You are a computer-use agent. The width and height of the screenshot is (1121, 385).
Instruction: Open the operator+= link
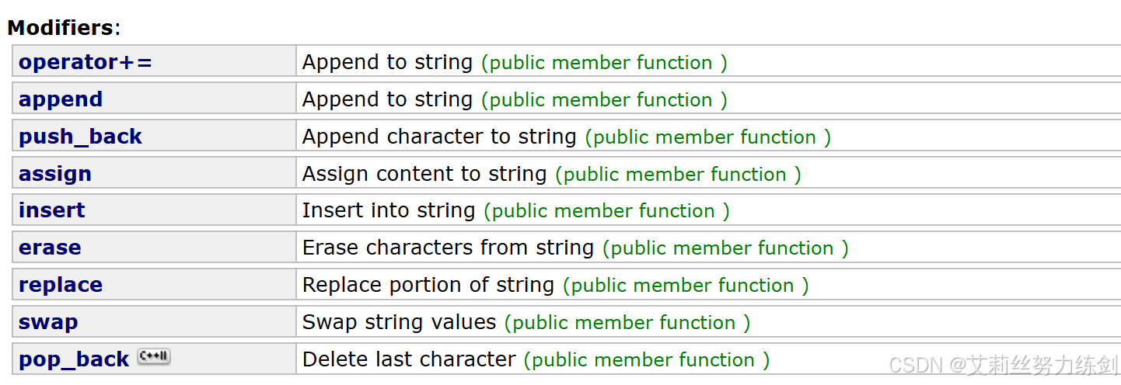86,62
